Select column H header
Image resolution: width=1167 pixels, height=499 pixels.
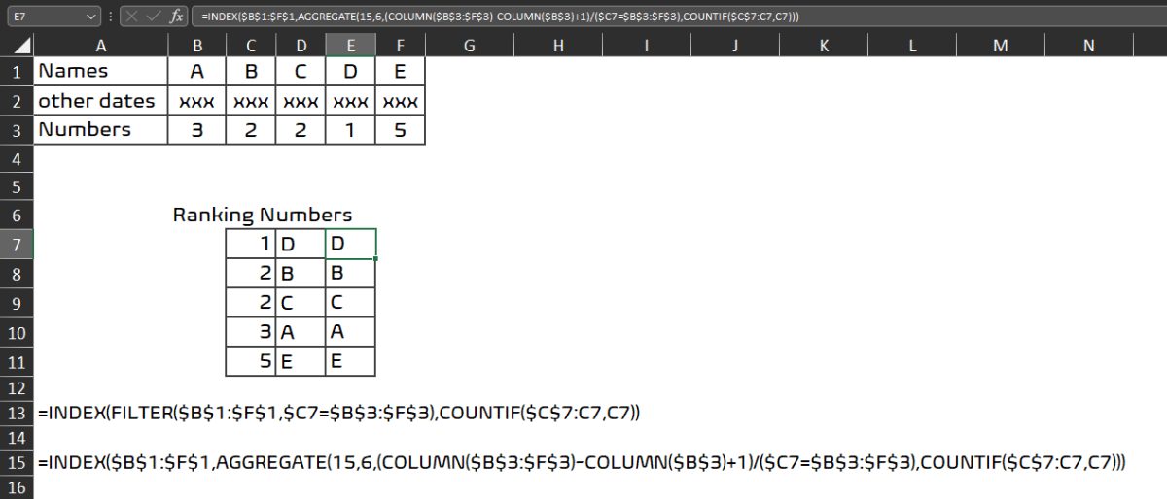(558, 45)
